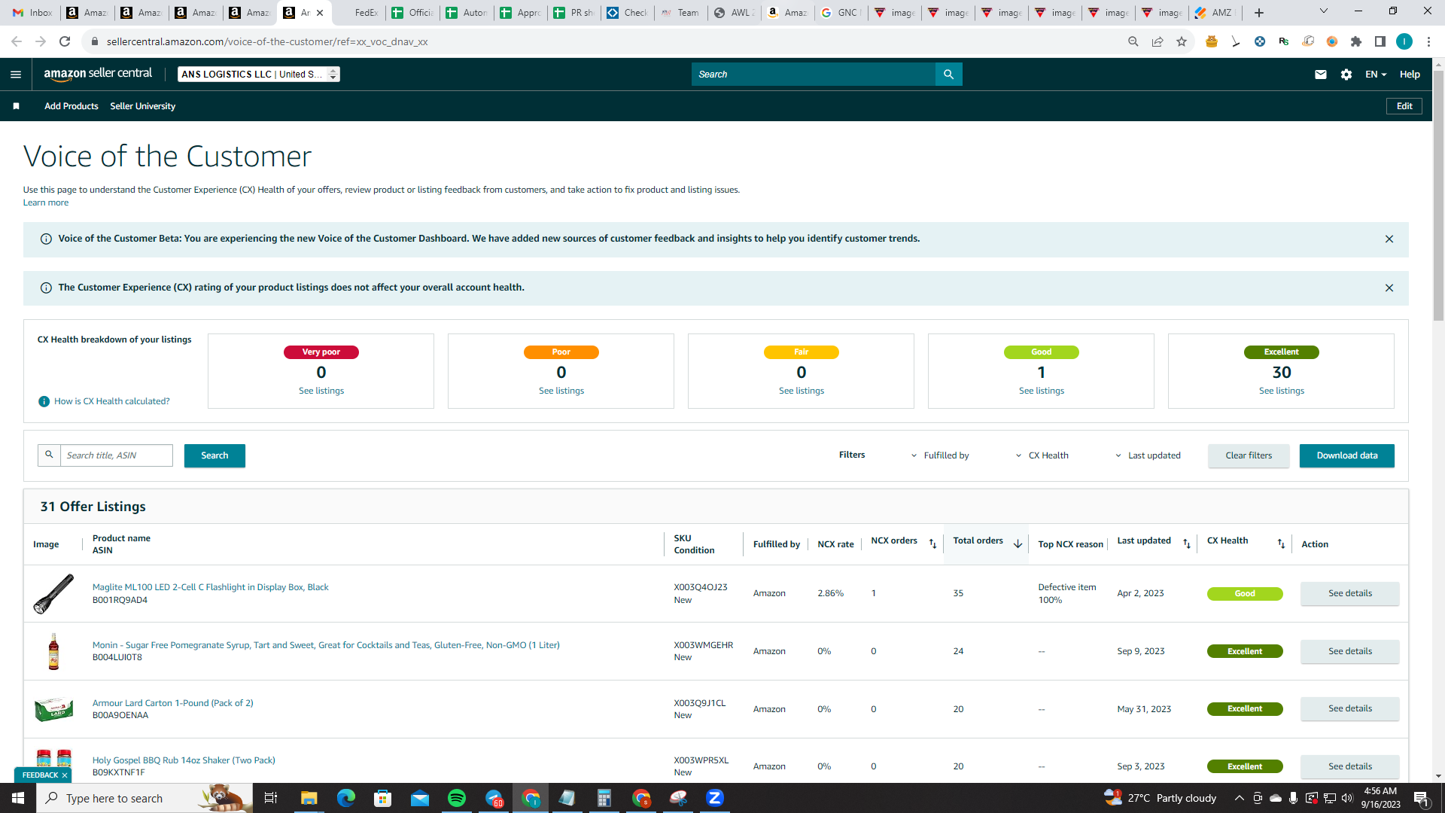Expand the Fulfilled by filter
The image size is (1445, 813).
940,455
